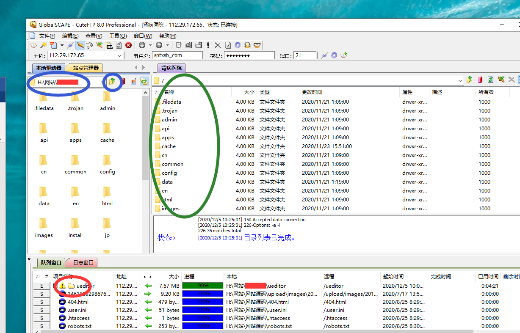Click the 大小 column header in remote list
Screen dimensions: 520x333
249,92
